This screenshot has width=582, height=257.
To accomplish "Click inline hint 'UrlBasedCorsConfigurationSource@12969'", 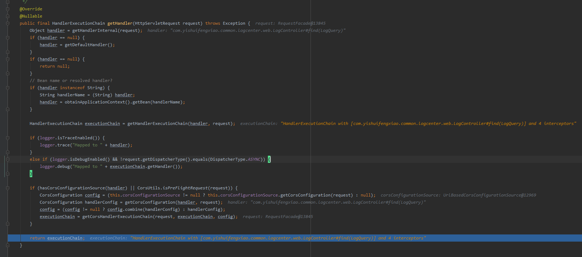I will point(490,195).
